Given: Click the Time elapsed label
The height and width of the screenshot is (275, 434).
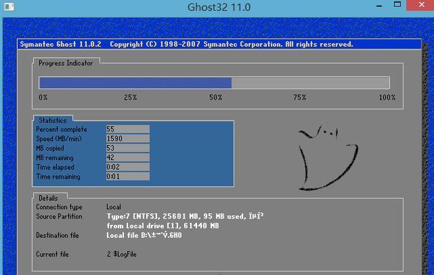Looking at the screenshot, I should pos(55,167).
